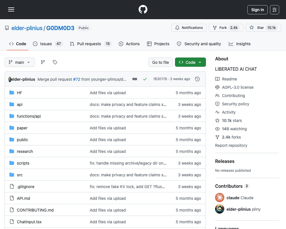Screen dimensions: 286x229
Task: Open the Actions tab
Action: tap(129, 44)
